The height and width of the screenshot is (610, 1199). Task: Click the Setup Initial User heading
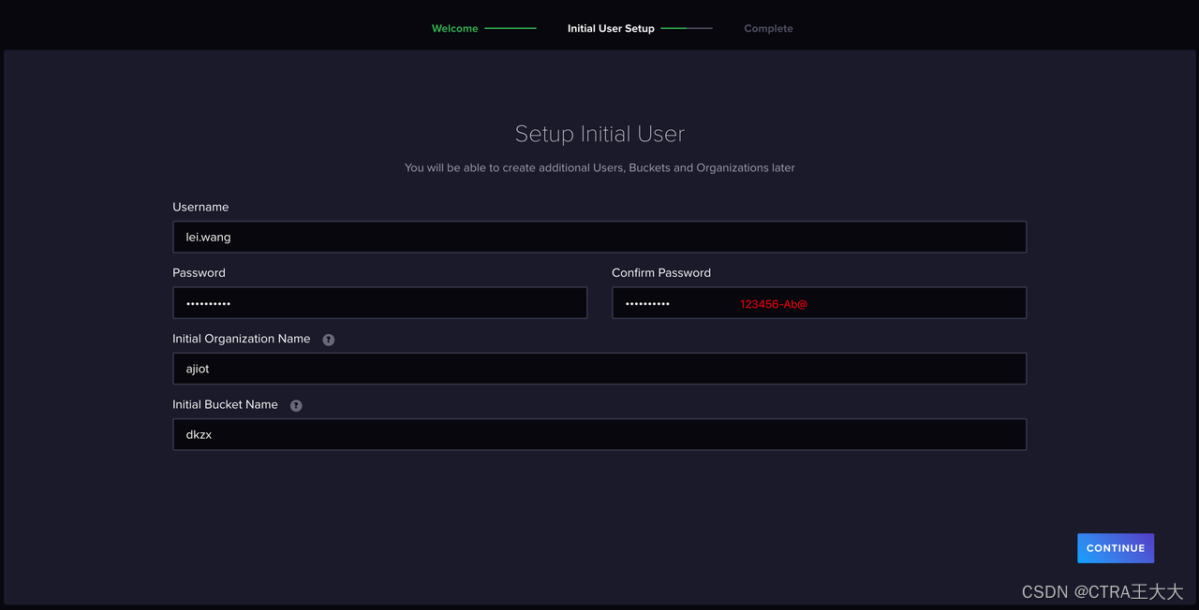(x=599, y=133)
